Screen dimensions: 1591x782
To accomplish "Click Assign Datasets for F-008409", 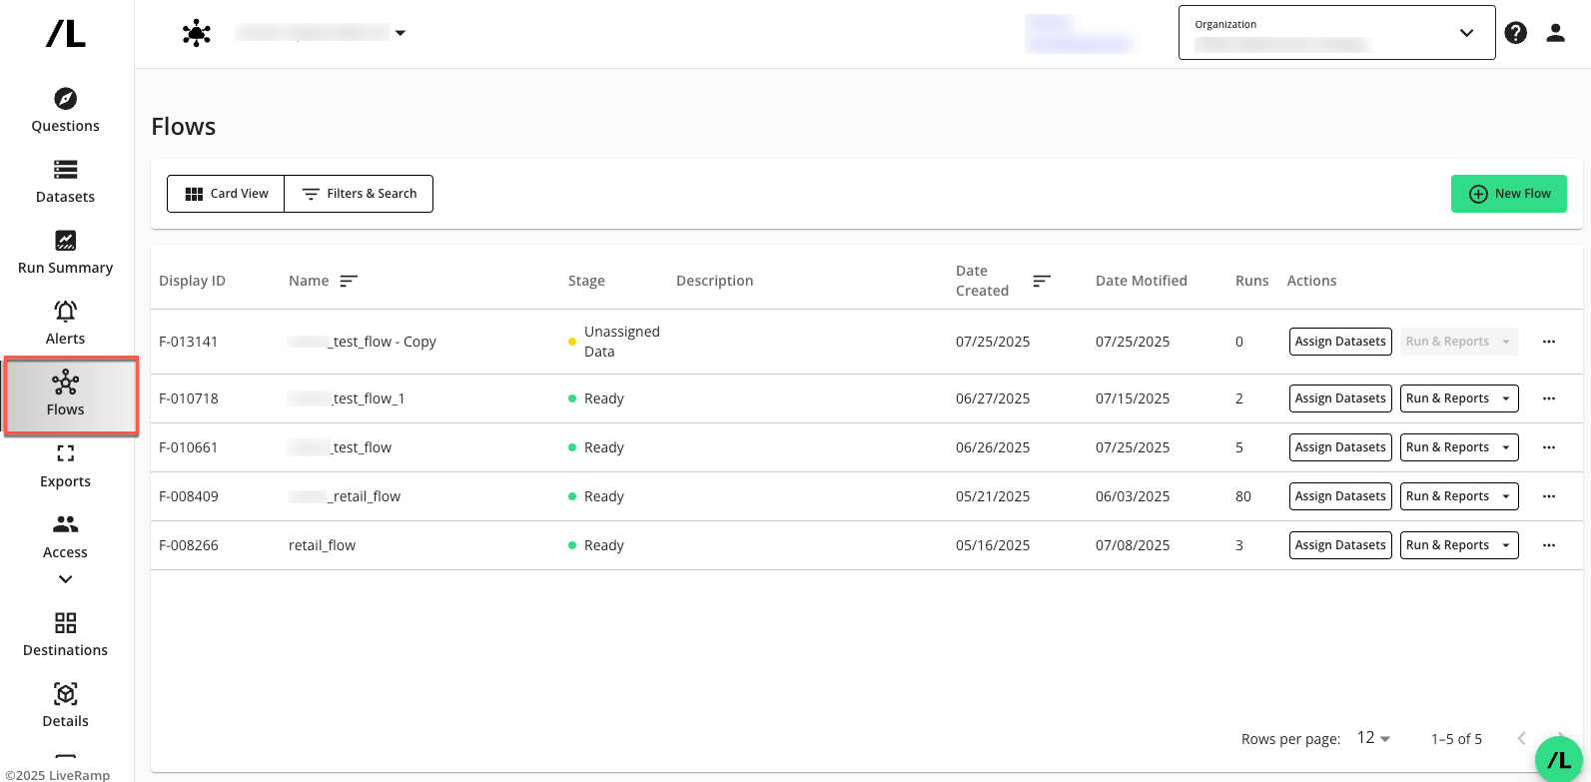I will 1339,496.
